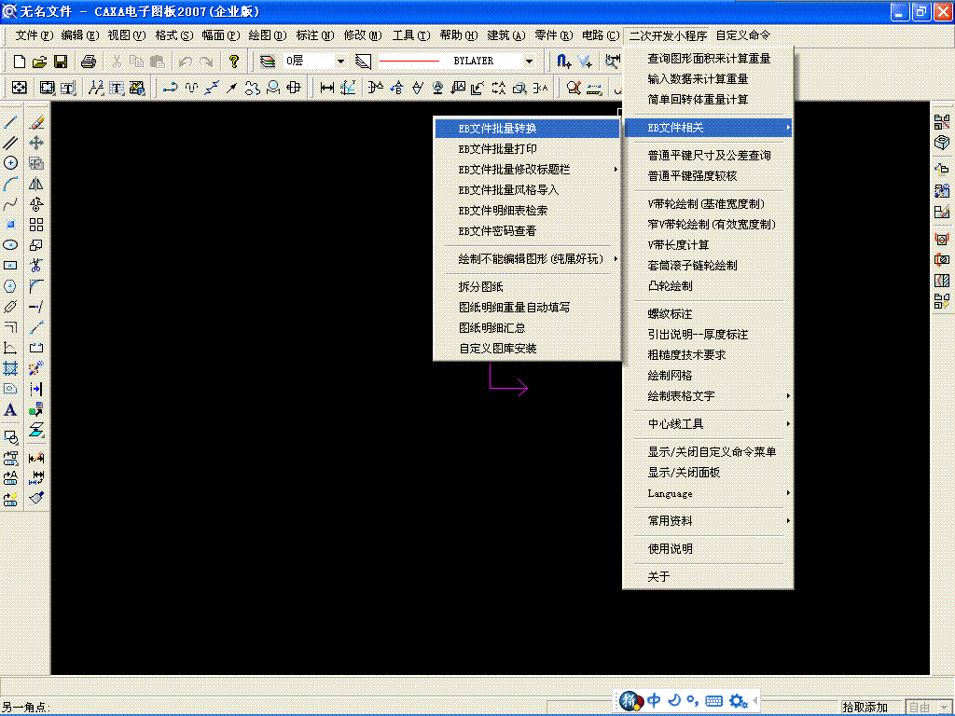Click the linear dimension tool icon
Screen dimensions: 955x716
[327, 88]
